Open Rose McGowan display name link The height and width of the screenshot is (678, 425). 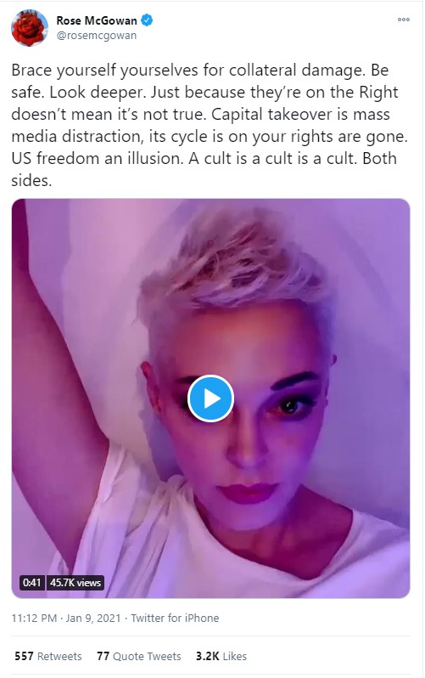click(x=97, y=20)
